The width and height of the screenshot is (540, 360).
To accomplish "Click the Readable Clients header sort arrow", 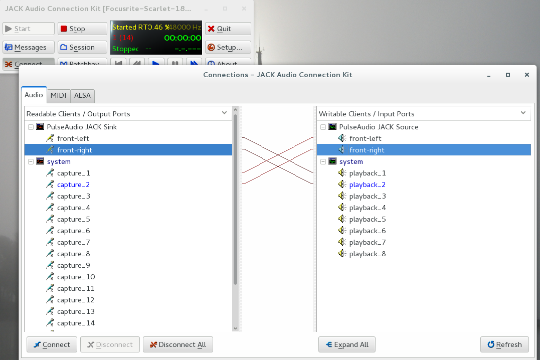I will pyautogui.click(x=225, y=113).
